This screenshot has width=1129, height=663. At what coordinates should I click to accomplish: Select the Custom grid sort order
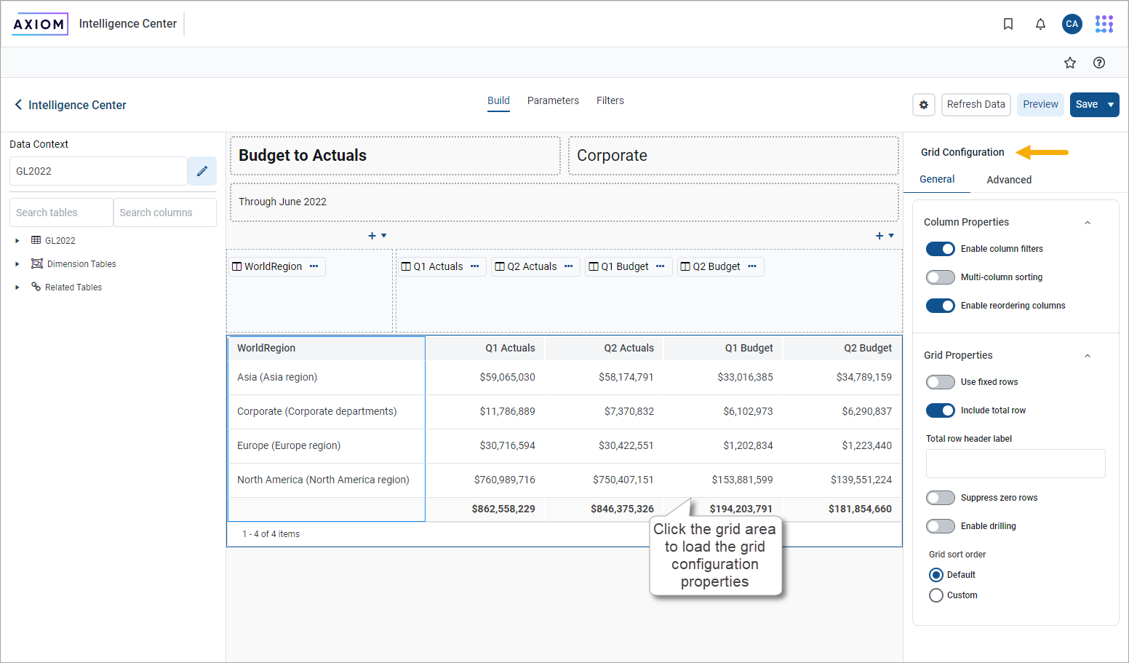[936, 595]
